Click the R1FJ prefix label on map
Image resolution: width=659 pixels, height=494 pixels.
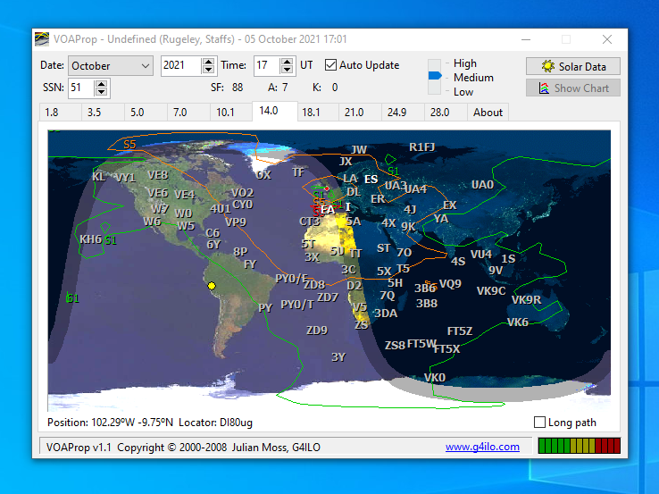point(422,147)
